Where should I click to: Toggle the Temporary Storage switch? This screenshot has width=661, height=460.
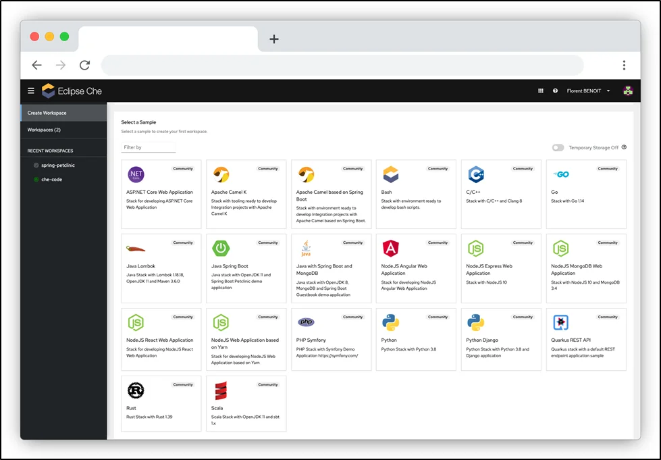coord(558,147)
